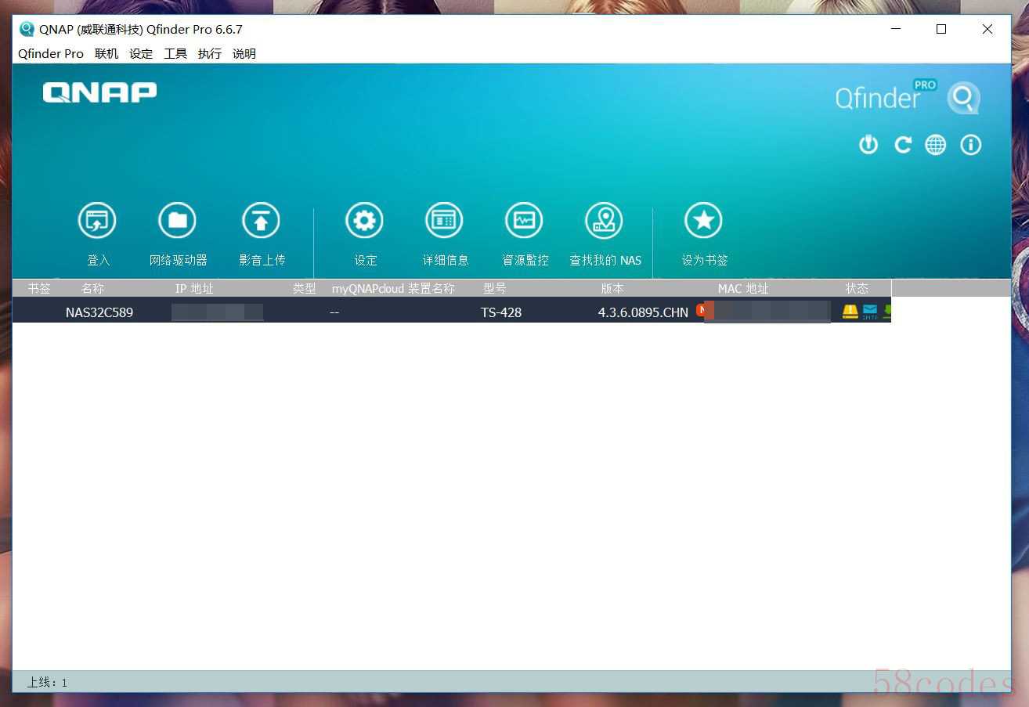Click the yellow disk status icon

(850, 312)
